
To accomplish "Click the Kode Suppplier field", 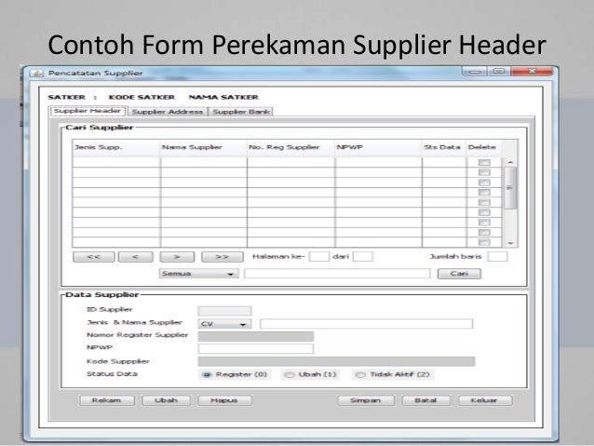I will click(336, 361).
